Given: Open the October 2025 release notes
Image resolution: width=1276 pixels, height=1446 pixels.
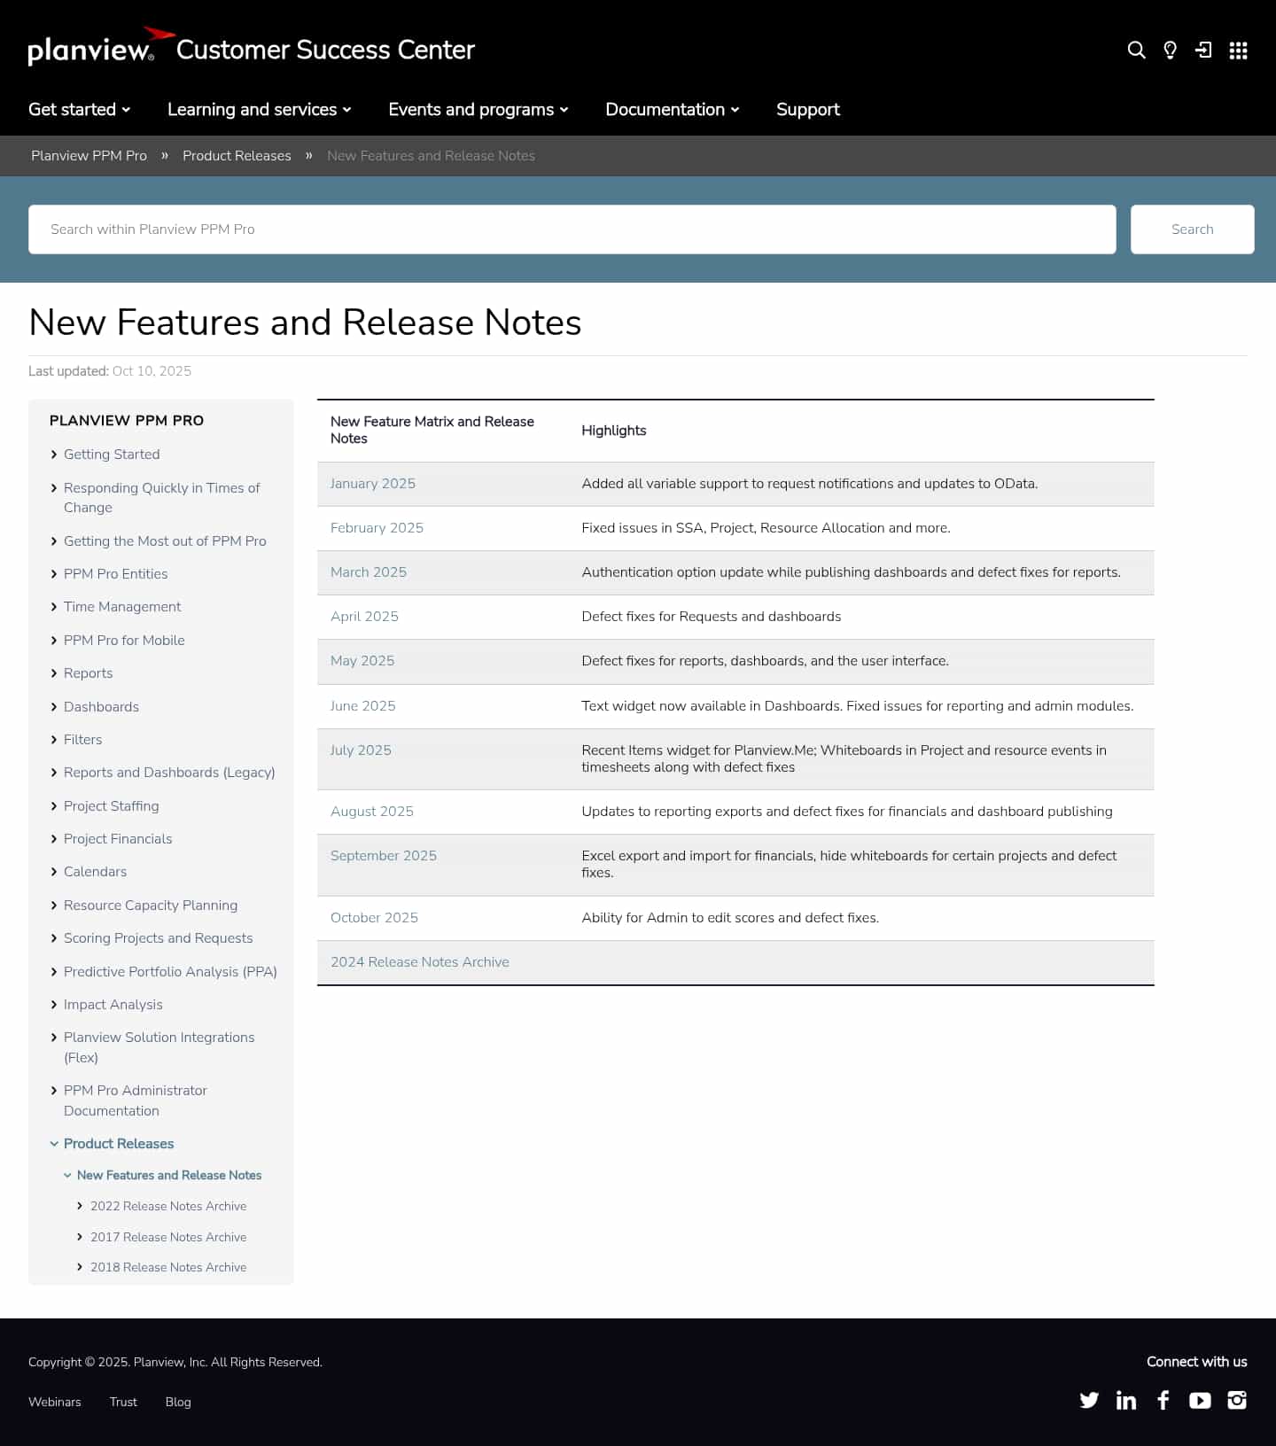Looking at the screenshot, I should [x=374, y=918].
